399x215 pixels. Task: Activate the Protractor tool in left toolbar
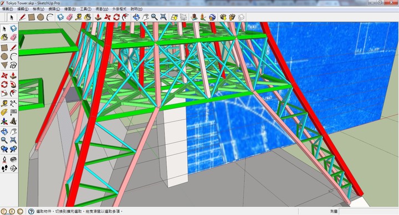[x=4, y=112]
